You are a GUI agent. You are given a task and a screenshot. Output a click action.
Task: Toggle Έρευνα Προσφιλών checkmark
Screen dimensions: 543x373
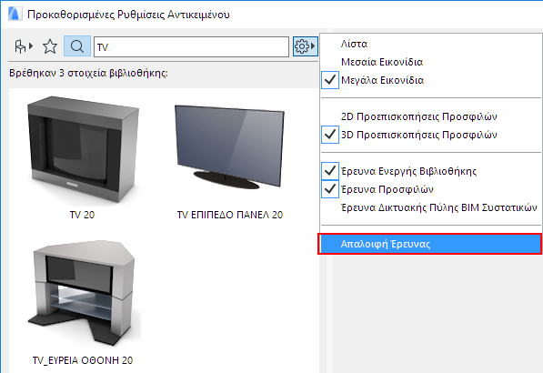[x=329, y=189]
